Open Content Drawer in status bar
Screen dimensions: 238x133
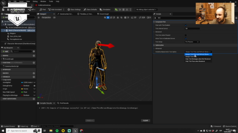pyautogui.click(x=8, y=126)
